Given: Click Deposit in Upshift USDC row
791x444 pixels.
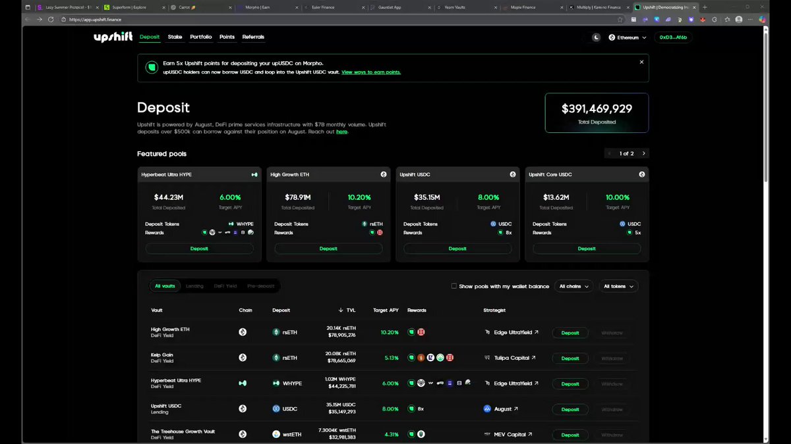Looking at the screenshot, I should [570, 409].
